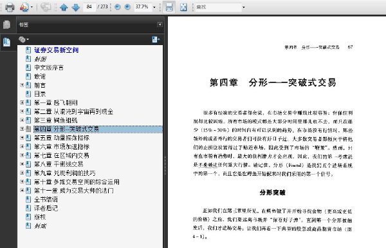Expand the 前言 bookmark node
Screen dimensions: 386x248
[x=22, y=85]
